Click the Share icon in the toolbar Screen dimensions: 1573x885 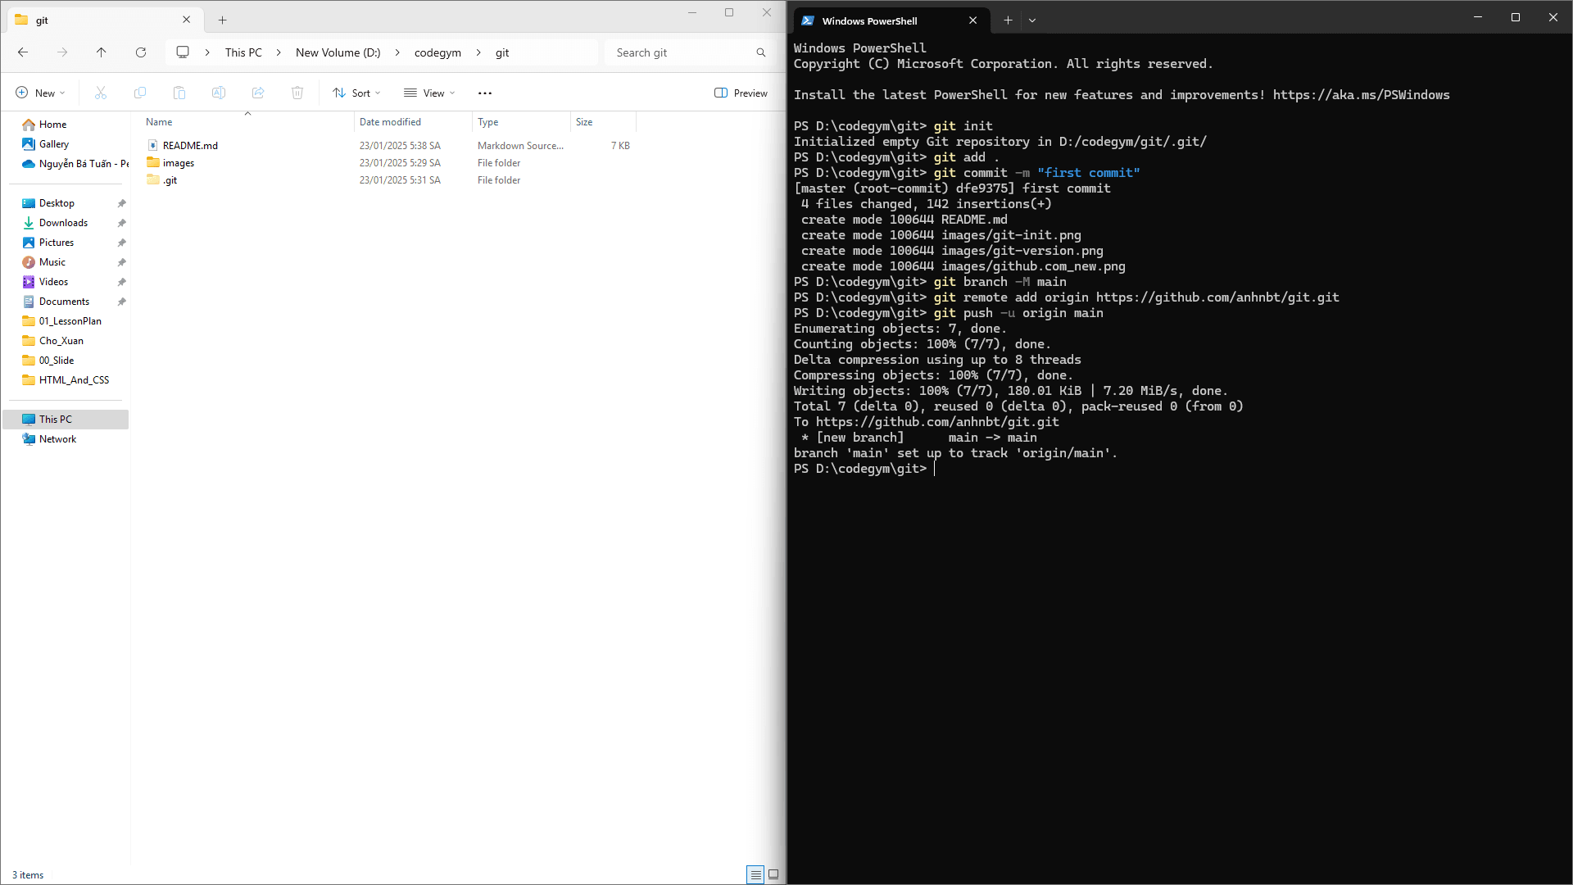pyautogui.click(x=258, y=93)
